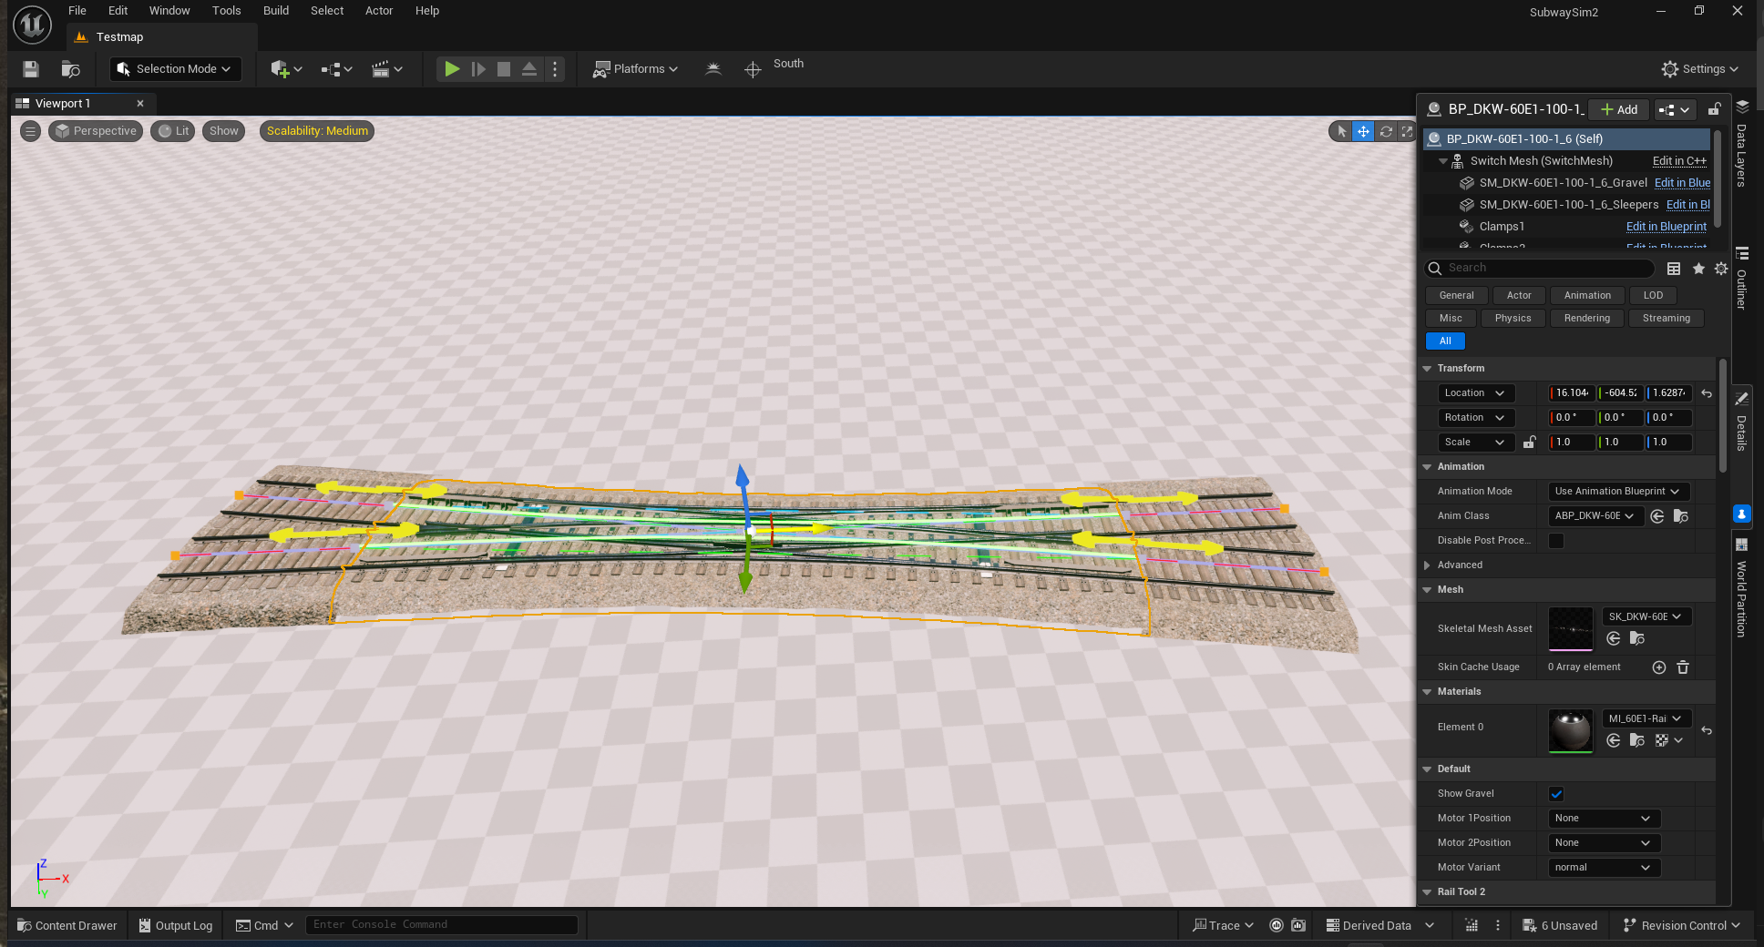Open the Motor Variant dropdown

click(1603, 868)
